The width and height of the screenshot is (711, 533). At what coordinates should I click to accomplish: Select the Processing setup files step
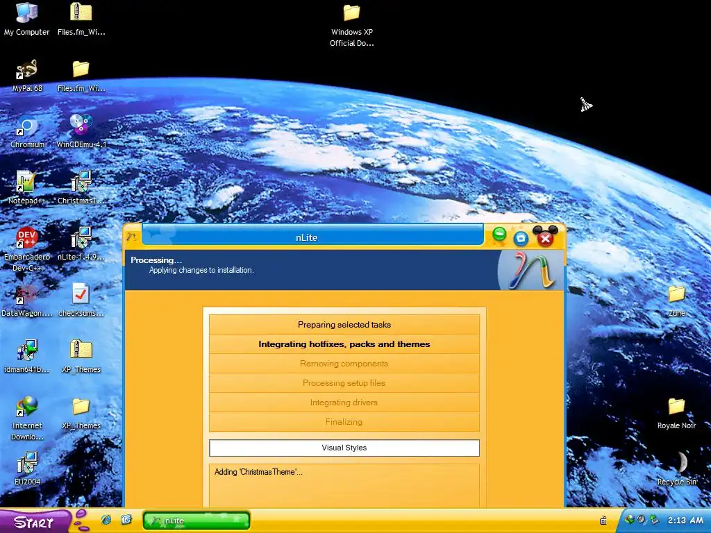pyautogui.click(x=344, y=383)
